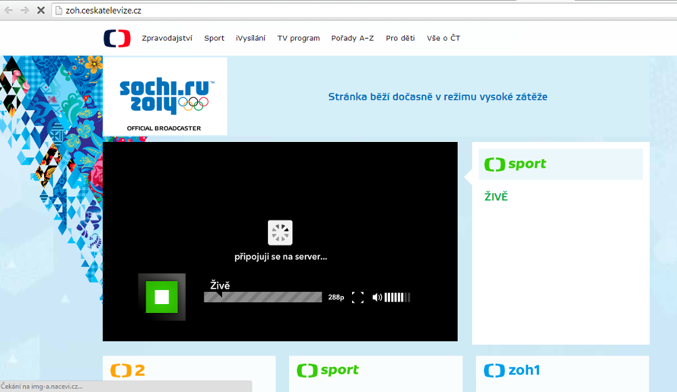Click the browser back arrow
Image resolution: width=677 pixels, height=392 pixels.
click(9, 10)
